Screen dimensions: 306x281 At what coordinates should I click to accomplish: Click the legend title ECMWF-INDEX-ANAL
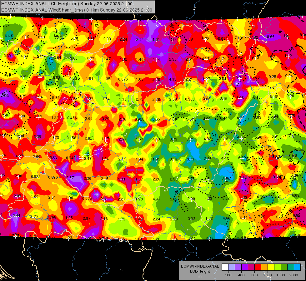click(200, 266)
